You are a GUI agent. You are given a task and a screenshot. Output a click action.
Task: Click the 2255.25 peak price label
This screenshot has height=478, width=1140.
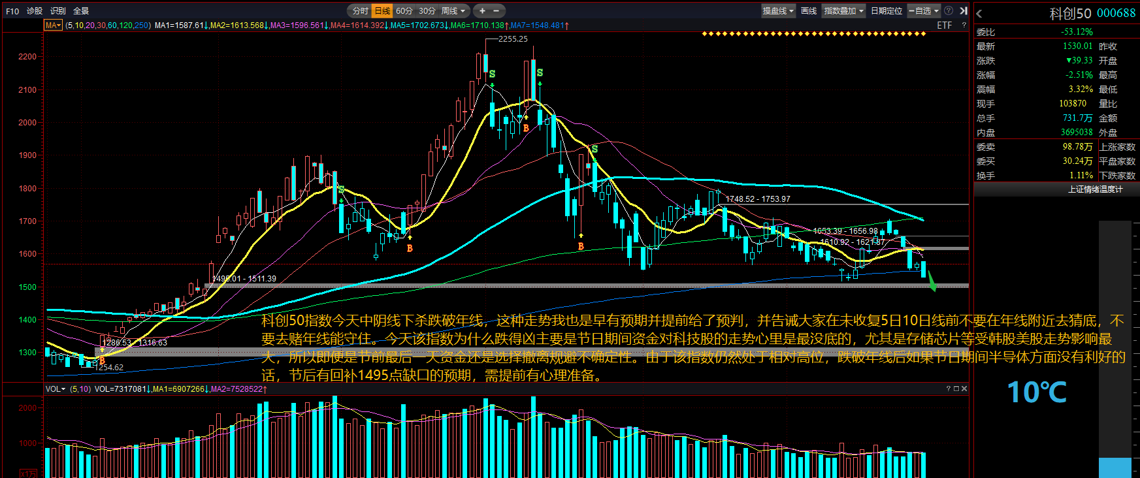point(513,39)
